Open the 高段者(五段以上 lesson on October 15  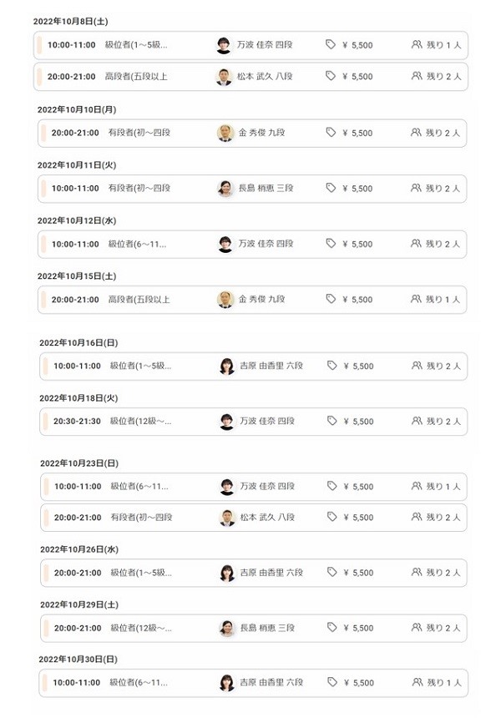pos(139,299)
